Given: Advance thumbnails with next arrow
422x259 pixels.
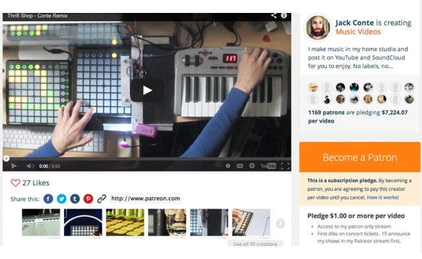Looking at the screenshot, I should pyautogui.click(x=280, y=223).
